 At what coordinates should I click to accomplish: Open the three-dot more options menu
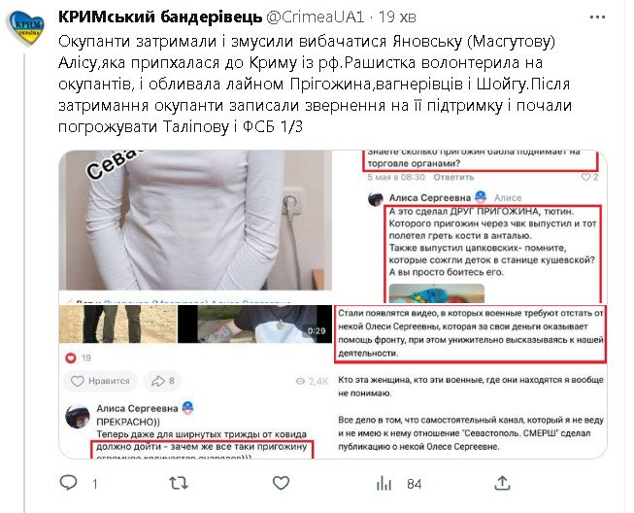tap(598, 17)
